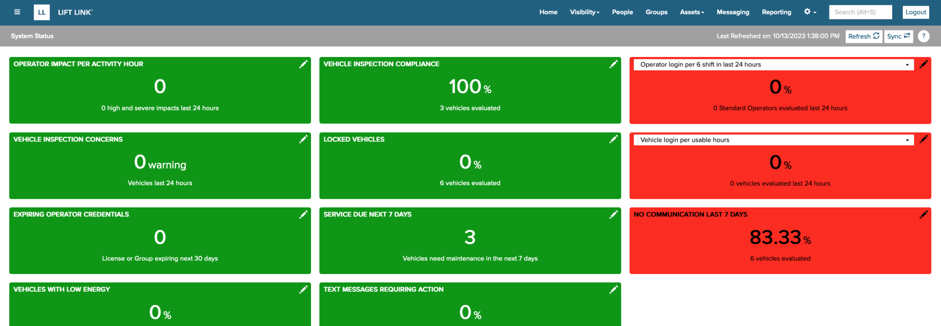Screen dimensions: 941x326
Task: Click the System Status heading
Action: point(32,36)
